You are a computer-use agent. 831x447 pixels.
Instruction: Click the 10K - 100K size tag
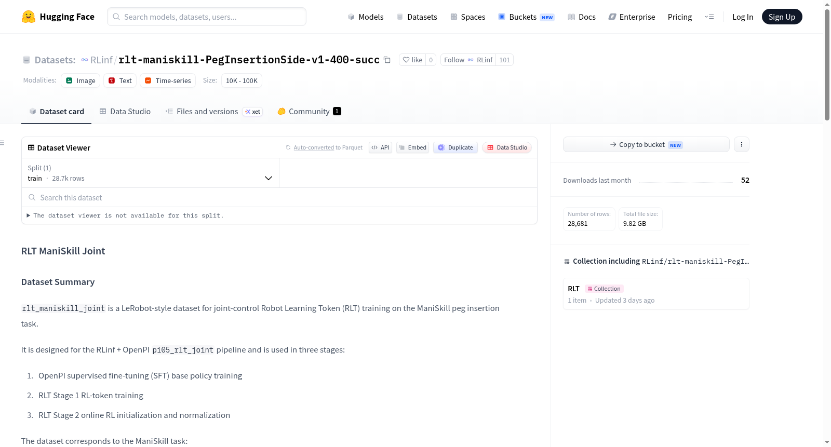[x=242, y=80]
